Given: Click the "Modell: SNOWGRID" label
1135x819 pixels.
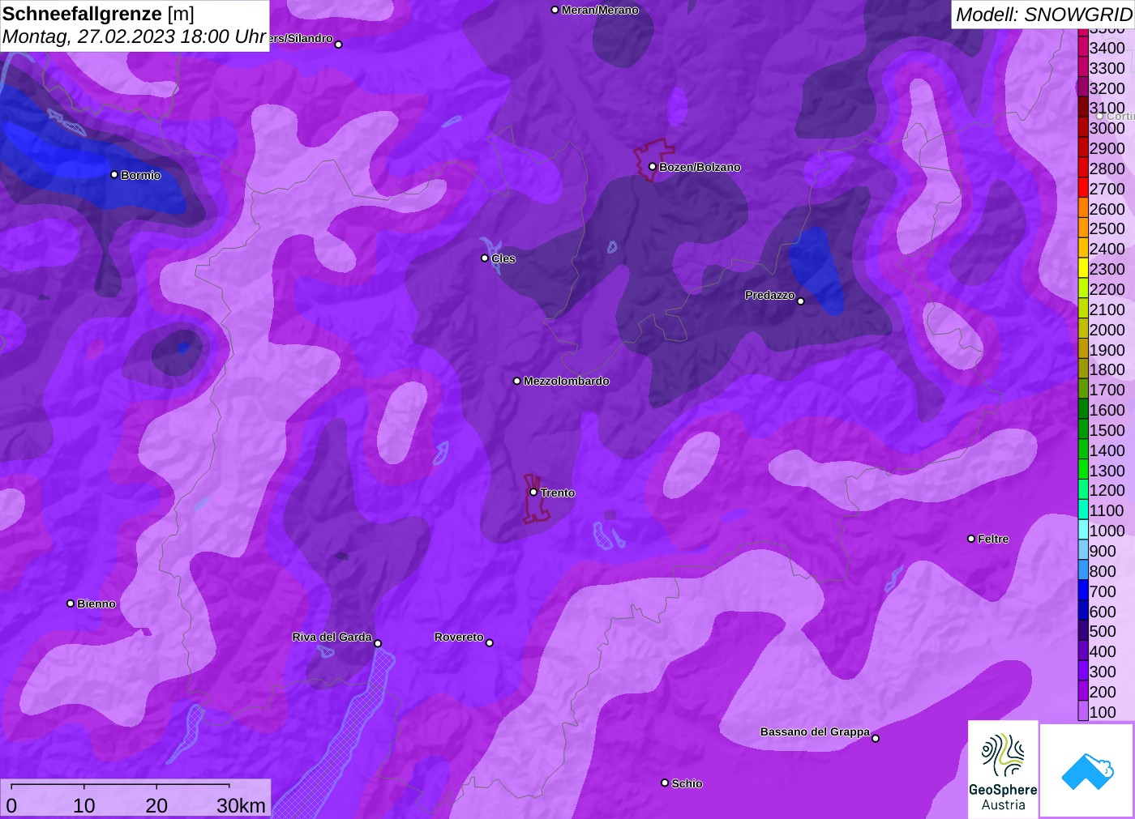Looking at the screenshot, I should pyautogui.click(x=1043, y=15).
